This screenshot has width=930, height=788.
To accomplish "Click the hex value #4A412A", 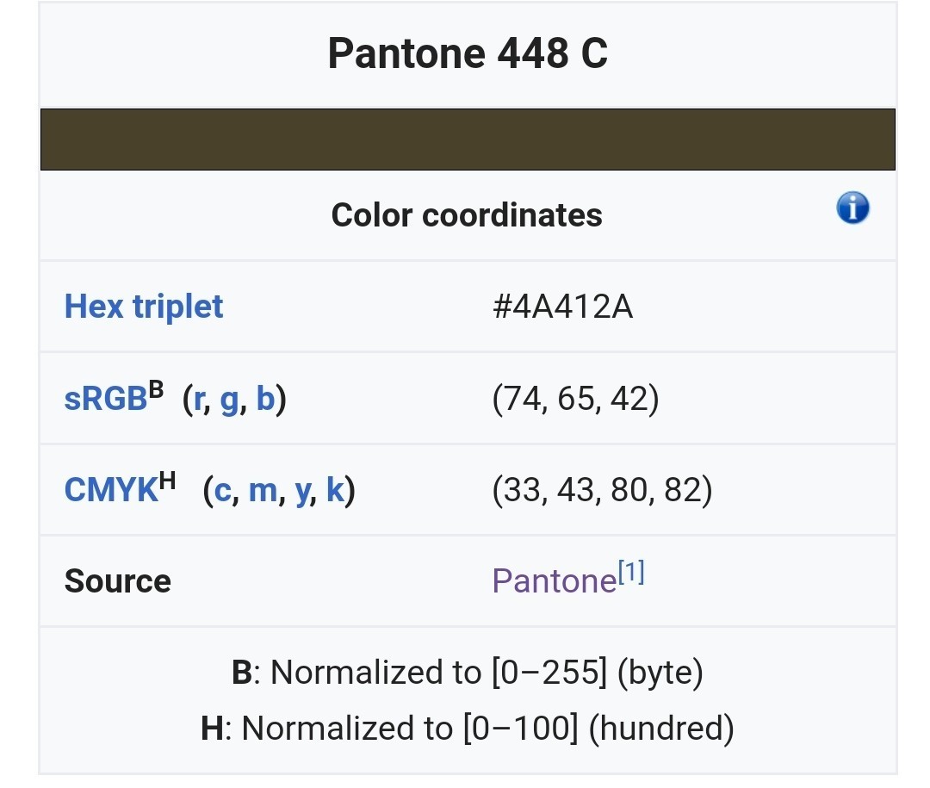I will point(562,307).
